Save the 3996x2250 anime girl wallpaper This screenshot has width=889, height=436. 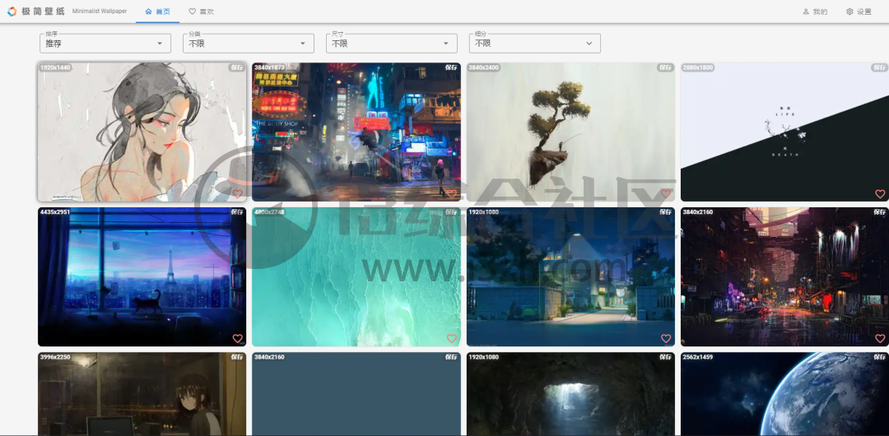click(236, 357)
